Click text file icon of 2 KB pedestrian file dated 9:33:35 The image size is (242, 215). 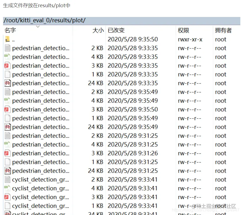click(7, 48)
